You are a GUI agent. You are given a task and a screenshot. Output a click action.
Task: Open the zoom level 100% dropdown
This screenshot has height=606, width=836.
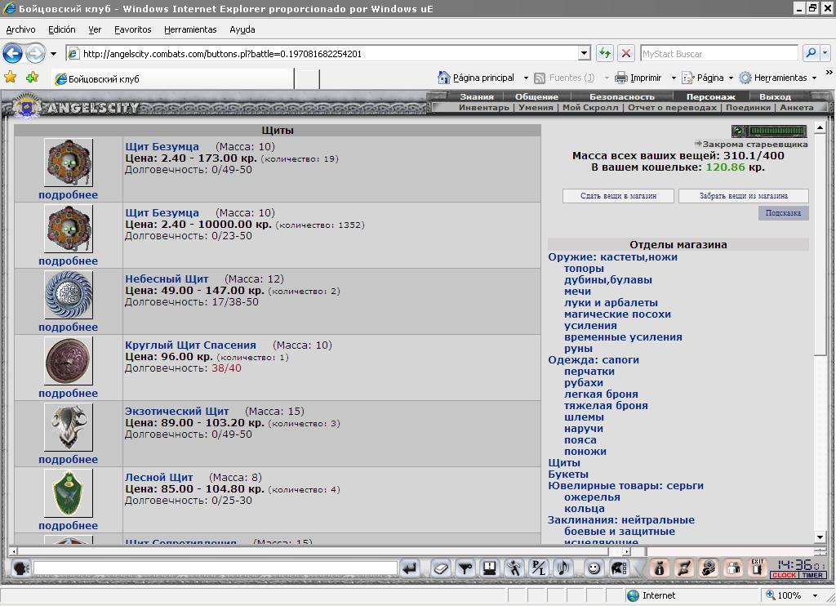(x=815, y=595)
